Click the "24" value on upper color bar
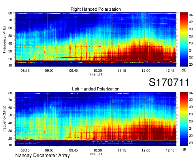The height and width of the screenshot is (159, 196). pyautogui.click(x=191, y=50)
